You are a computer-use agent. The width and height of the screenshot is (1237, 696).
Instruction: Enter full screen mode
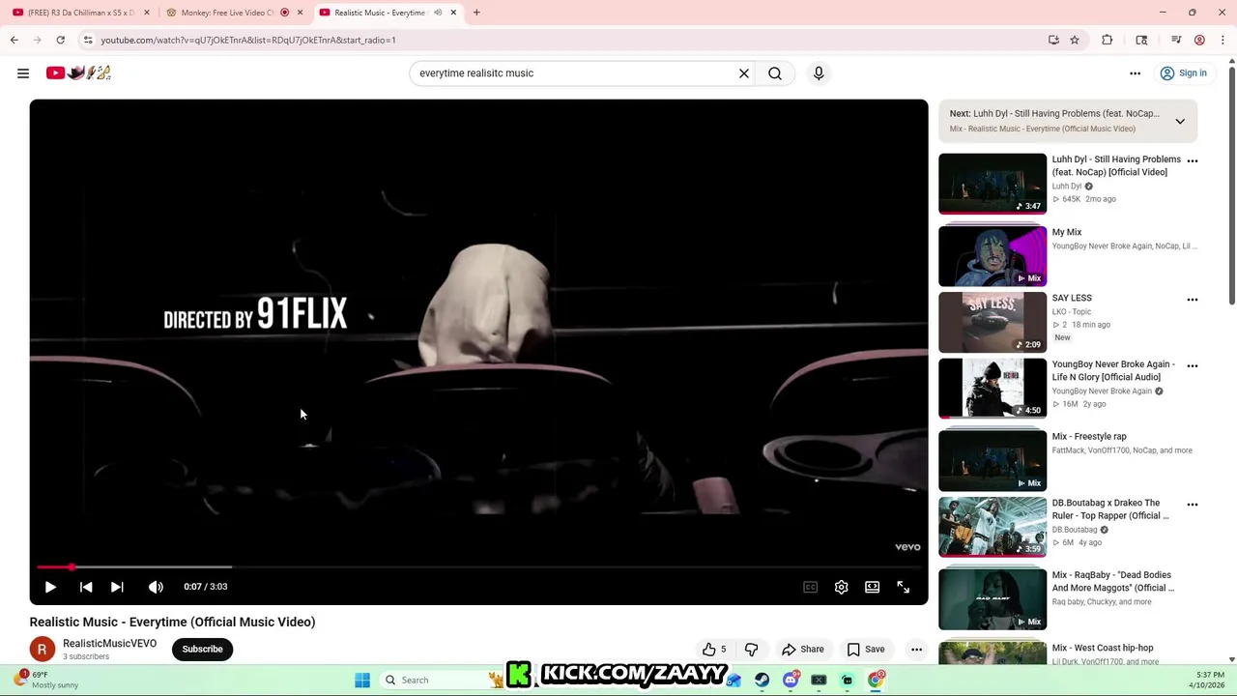tap(903, 587)
